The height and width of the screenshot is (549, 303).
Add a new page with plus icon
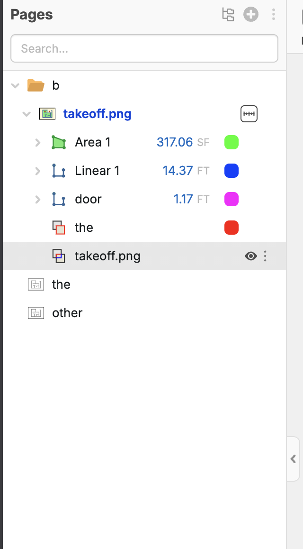pyautogui.click(x=251, y=15)
